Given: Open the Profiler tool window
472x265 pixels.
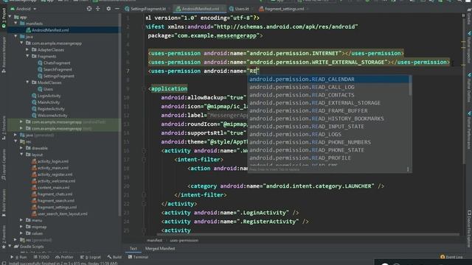Looking at the screenshot, I should point(64,257).
